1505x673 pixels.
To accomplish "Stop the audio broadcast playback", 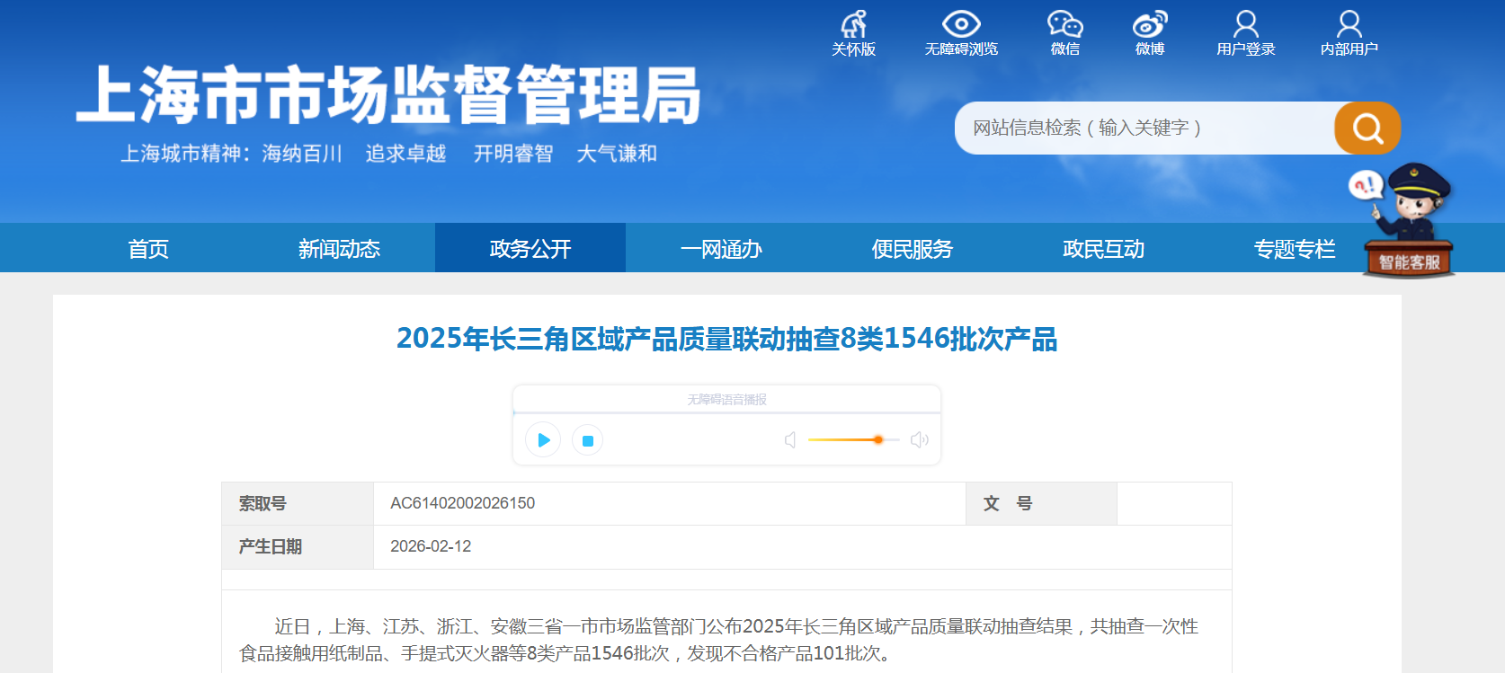I will [x=588, y=440].
